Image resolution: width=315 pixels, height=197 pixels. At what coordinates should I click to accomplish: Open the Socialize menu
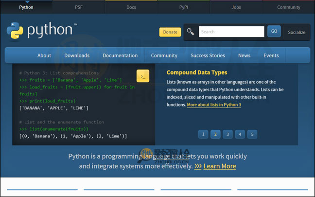coord(297,33)
